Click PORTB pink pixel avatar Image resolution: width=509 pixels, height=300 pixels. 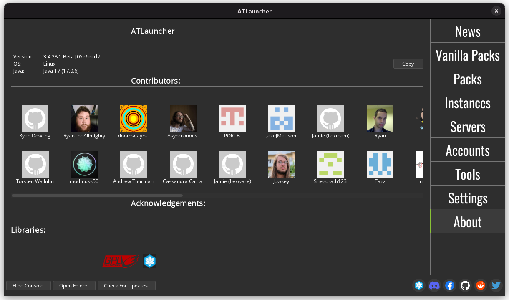[x=232, y=119]
